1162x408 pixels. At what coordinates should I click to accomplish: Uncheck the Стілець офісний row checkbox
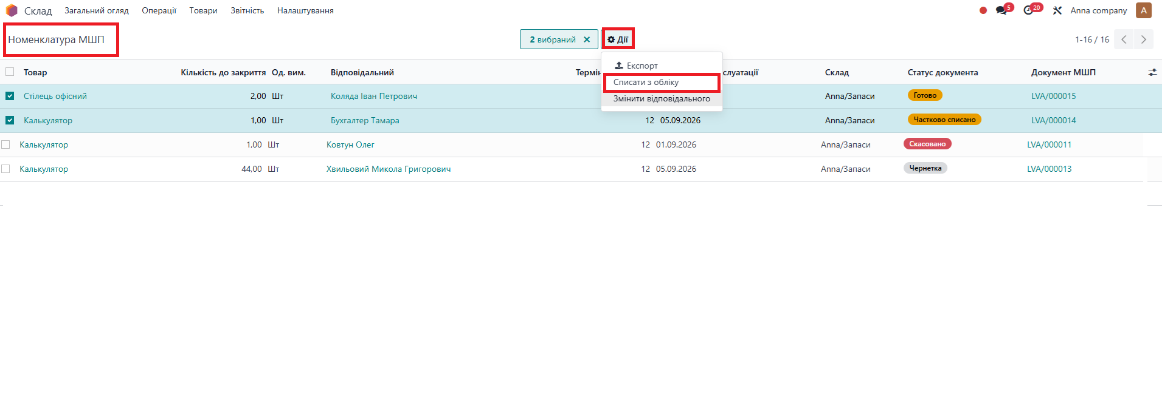pyautogui.click(x=10, y=96)
